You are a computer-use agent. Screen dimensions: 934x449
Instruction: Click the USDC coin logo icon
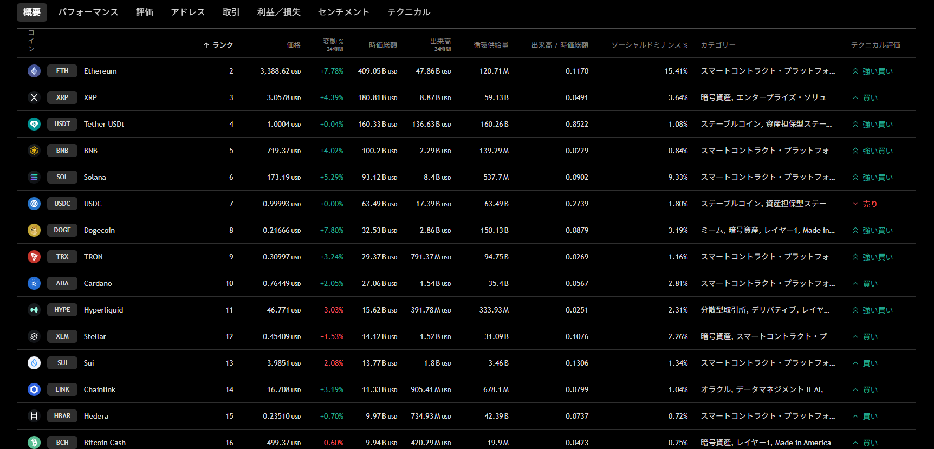pos(34,204)
